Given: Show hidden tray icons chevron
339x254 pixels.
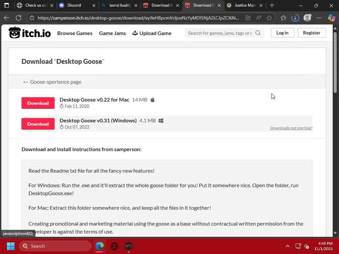Looking at the screenshot, I should tap(288, 246).
